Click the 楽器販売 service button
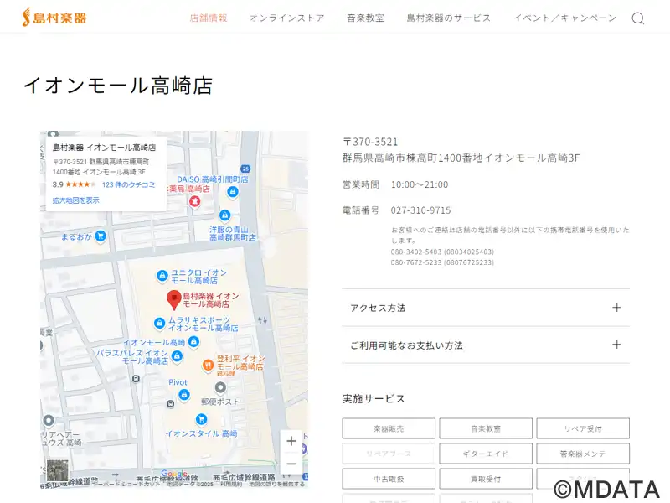This screenshot has width=670, height=503. pos(389,428)
